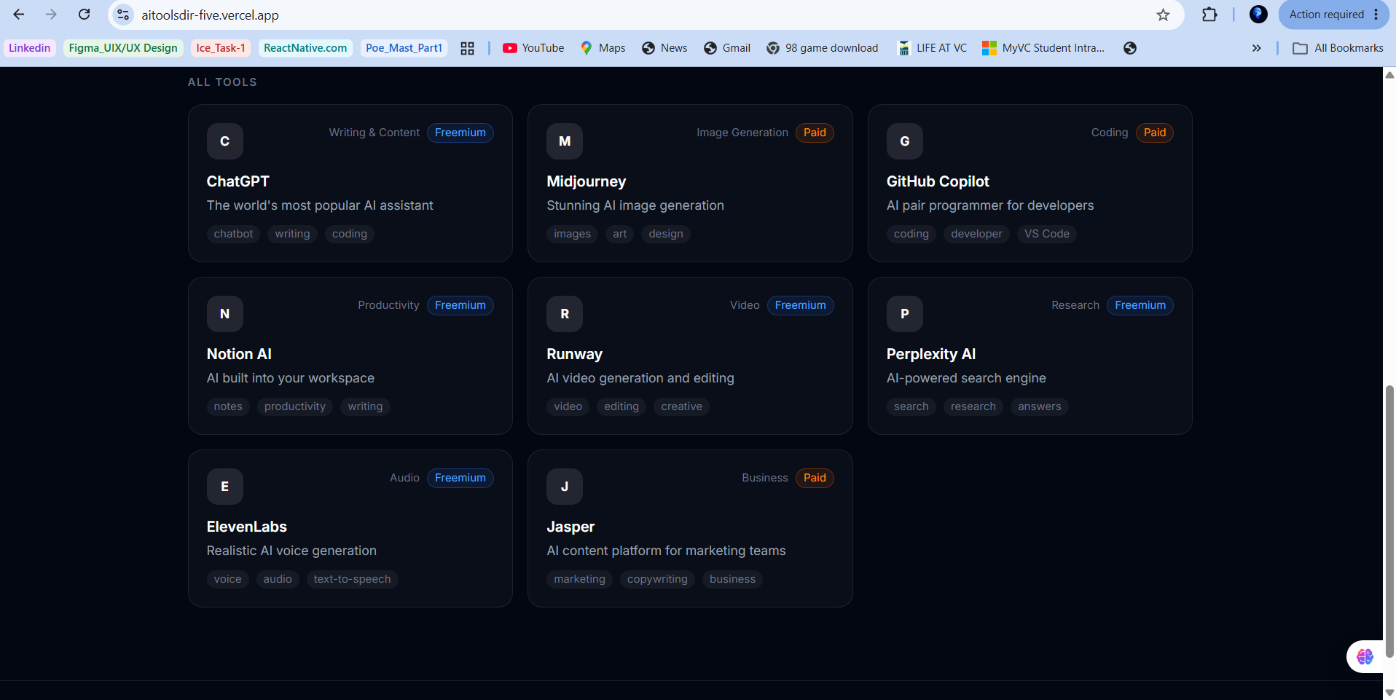
Task: Open the All Bookmarks folder
Action: pyautogui.click(x=1338, y=48)
